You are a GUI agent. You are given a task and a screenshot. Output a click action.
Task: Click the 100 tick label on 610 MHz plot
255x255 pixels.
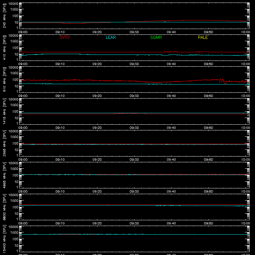[15, 80]
